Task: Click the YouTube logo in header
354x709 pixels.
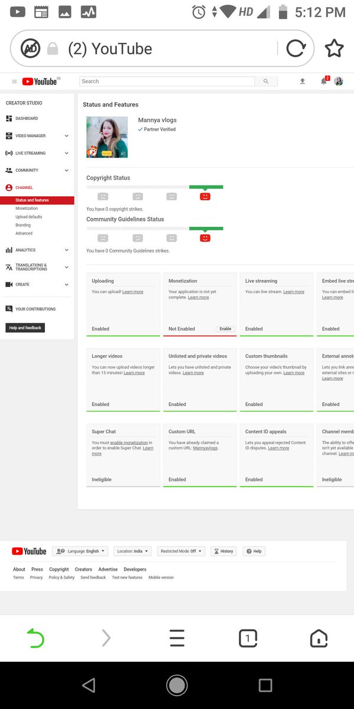Action: coord(40,82)
